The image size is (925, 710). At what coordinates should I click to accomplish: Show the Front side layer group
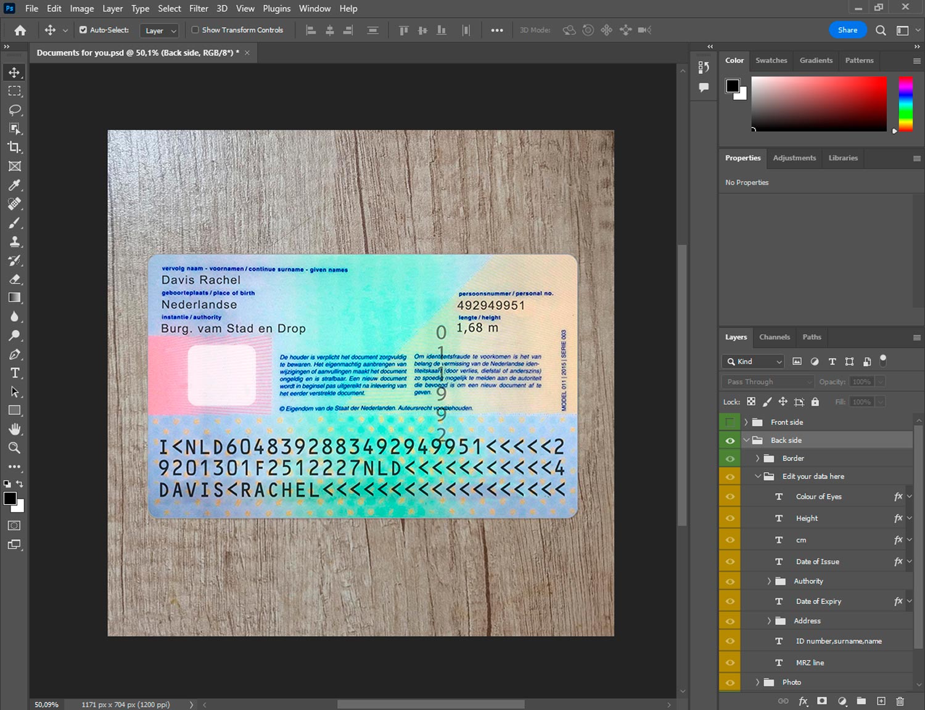pyautogui.click(x=730, y=422)
